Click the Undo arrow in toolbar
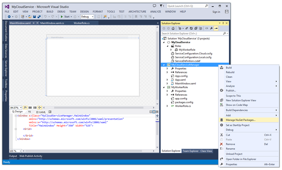 click(45, 17)
